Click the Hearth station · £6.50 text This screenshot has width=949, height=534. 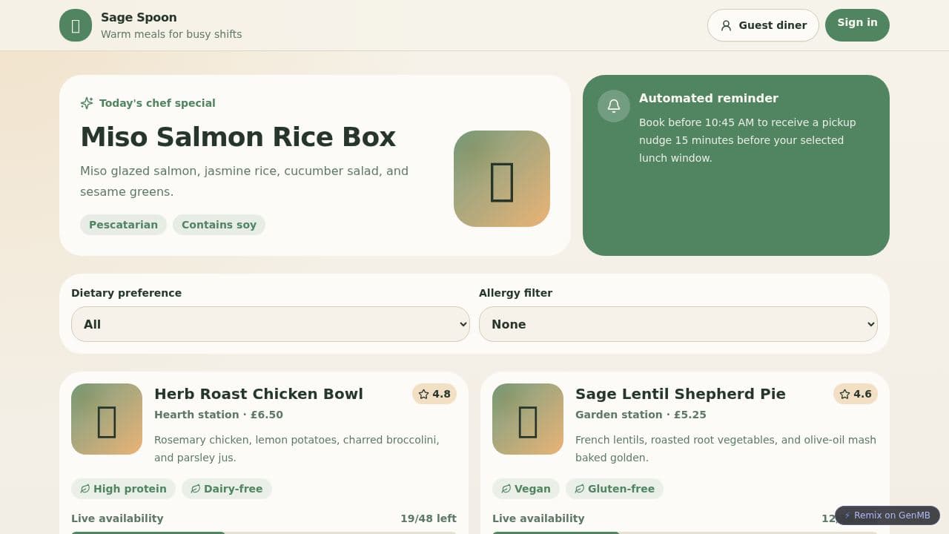click(219, 415)
